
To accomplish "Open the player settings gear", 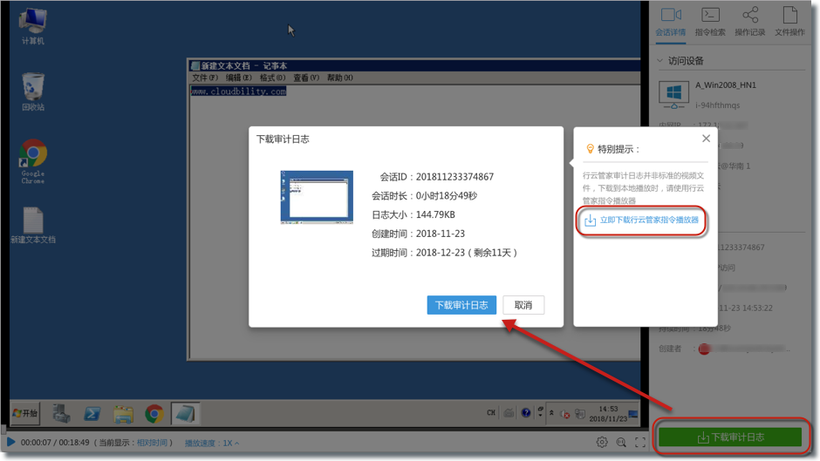I will coord(602,442).
